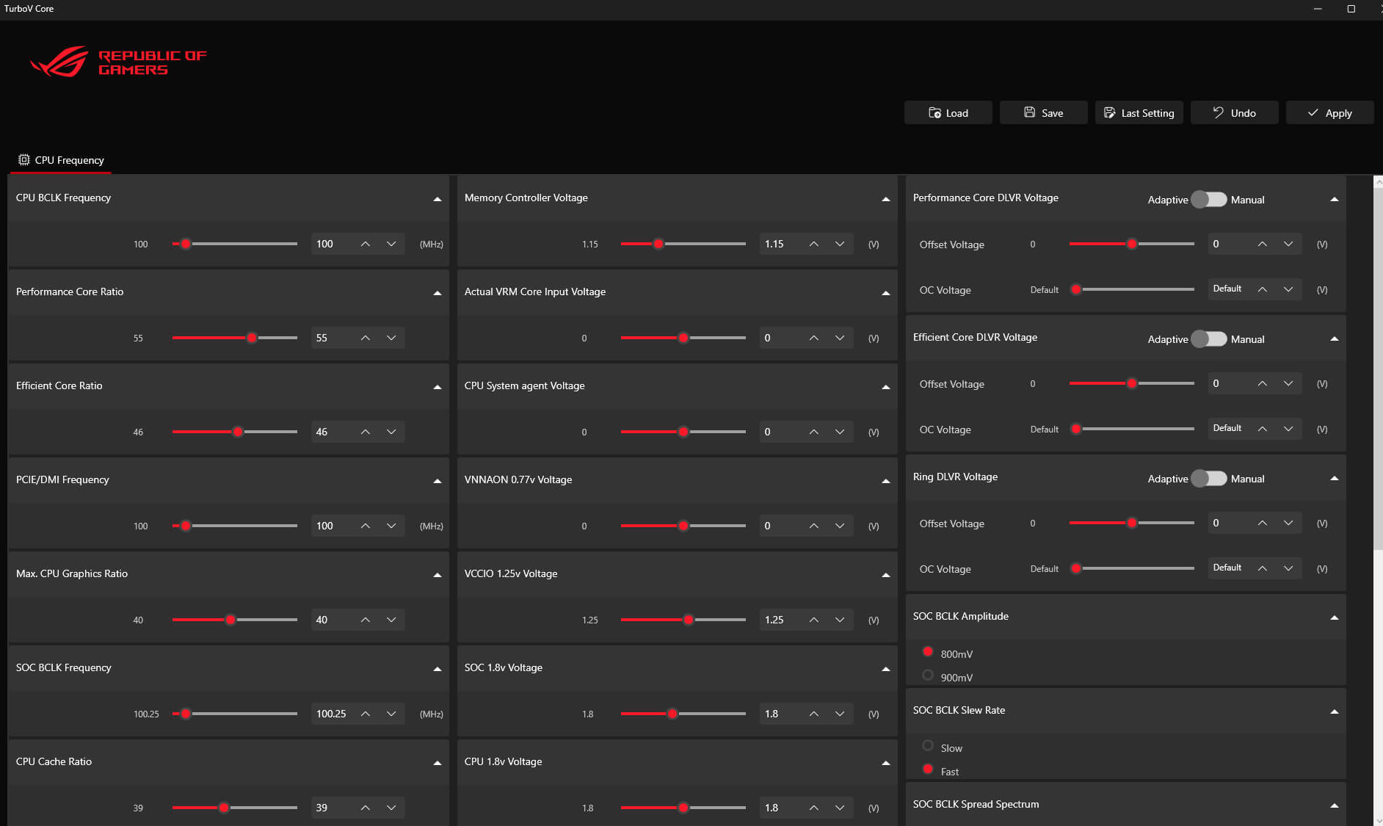Choose Slow SOC BCLK Slew Rate
The width and height of the screenshot is (1383, 826).
[x=928, y=746]
